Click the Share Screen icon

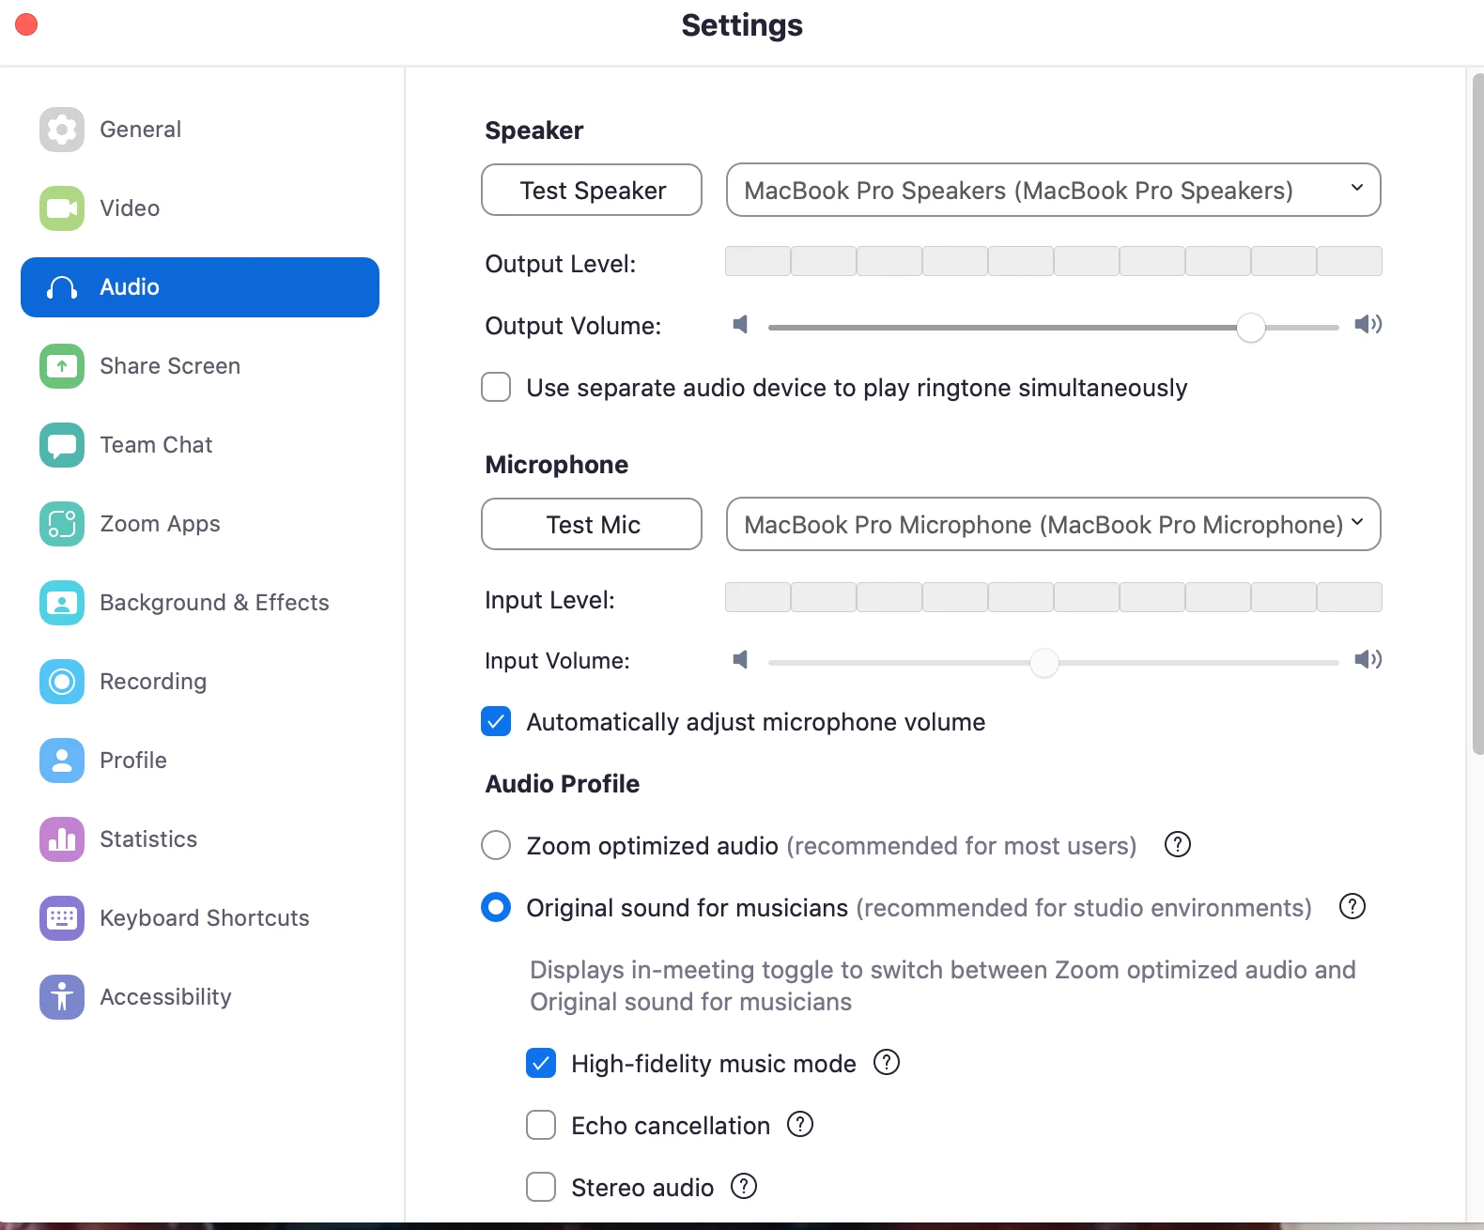62,366
